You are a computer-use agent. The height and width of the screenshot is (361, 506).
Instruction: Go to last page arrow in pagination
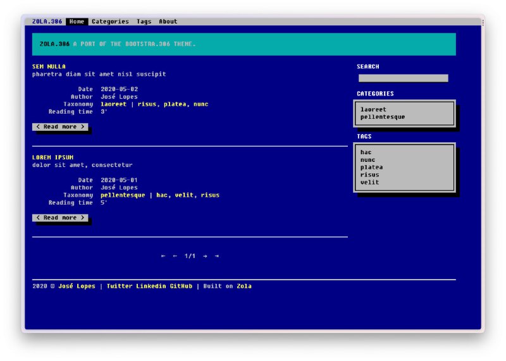click(217, 256)
